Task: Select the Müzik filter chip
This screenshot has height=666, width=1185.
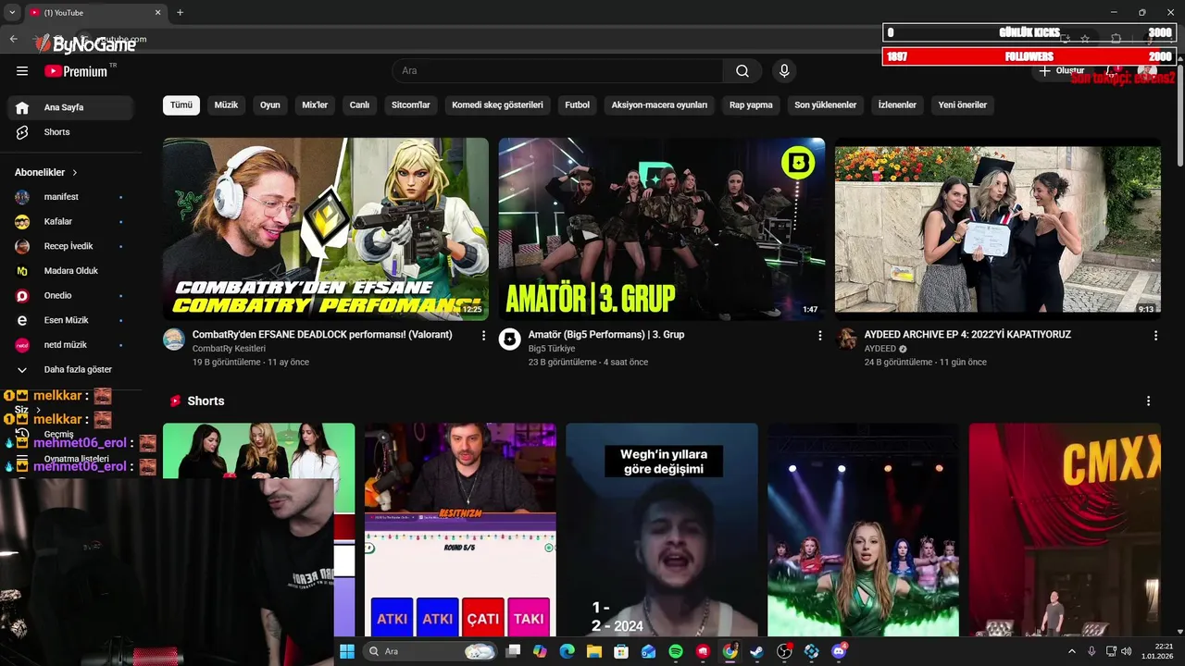Action: pyautogui.click(x=226, y=105)
